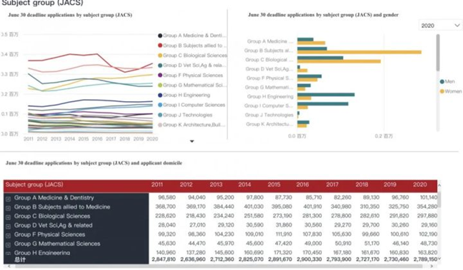Sort table by 2020 column header

(419, 185)
